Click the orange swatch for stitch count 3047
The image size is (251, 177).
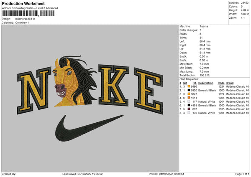point(189,94)
